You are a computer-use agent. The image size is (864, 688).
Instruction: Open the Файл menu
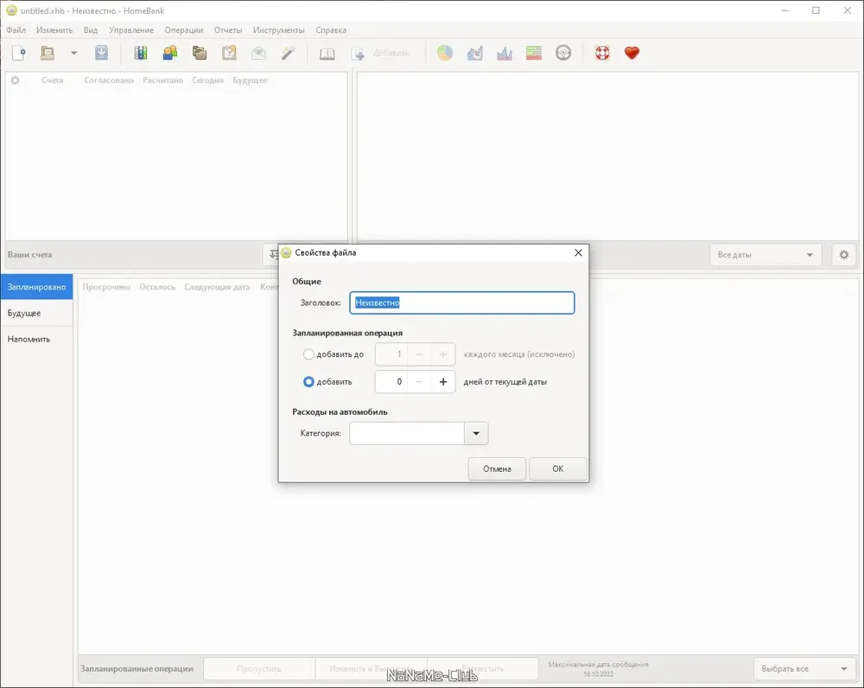click(x=16, y=29)
